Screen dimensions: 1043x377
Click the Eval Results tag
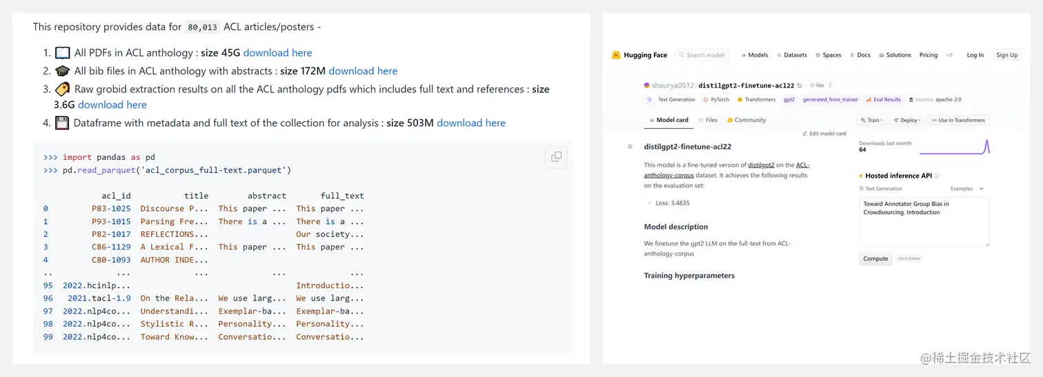coord(883,100)
